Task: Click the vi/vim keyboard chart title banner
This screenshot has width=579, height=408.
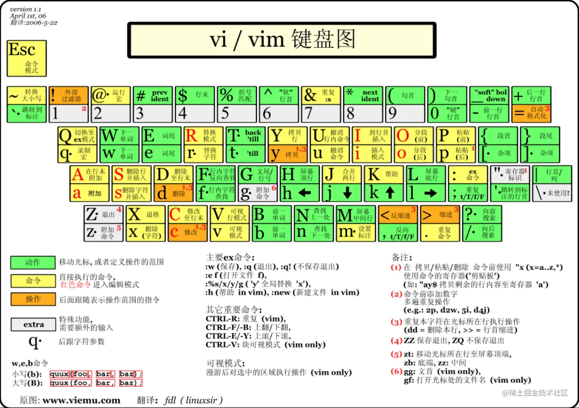Action: (x=282, y=40)
